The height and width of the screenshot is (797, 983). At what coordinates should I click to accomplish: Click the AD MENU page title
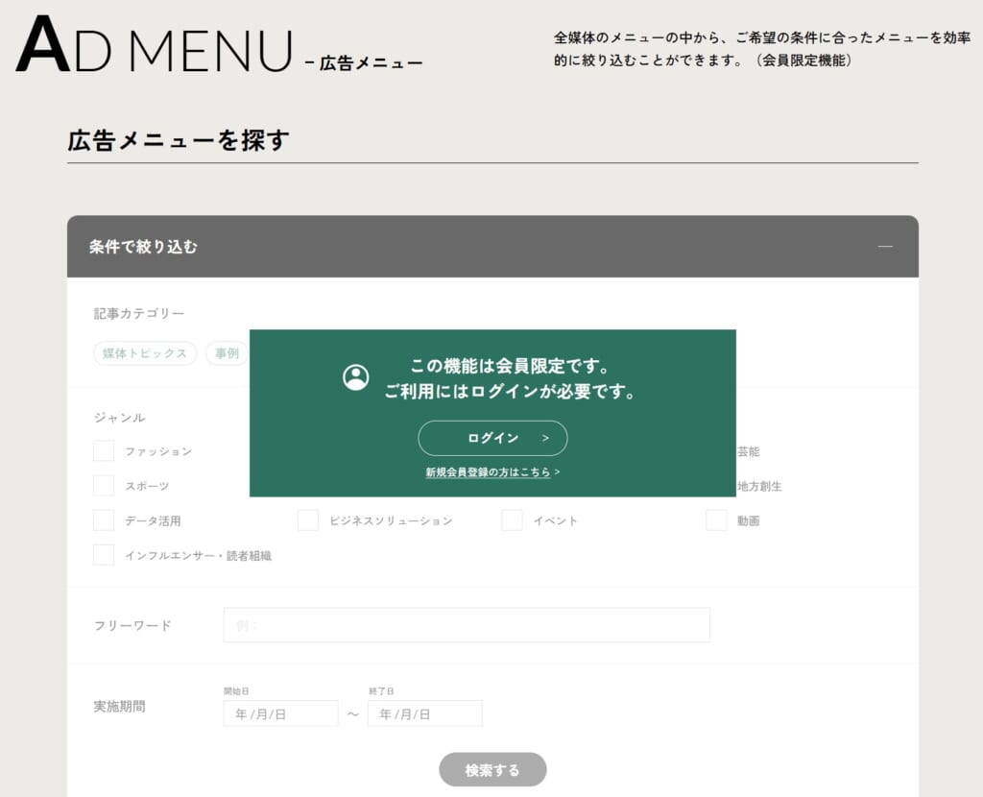155,45
